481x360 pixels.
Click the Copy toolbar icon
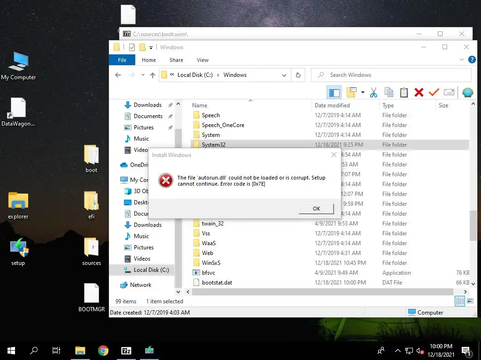tap(389, 92)
